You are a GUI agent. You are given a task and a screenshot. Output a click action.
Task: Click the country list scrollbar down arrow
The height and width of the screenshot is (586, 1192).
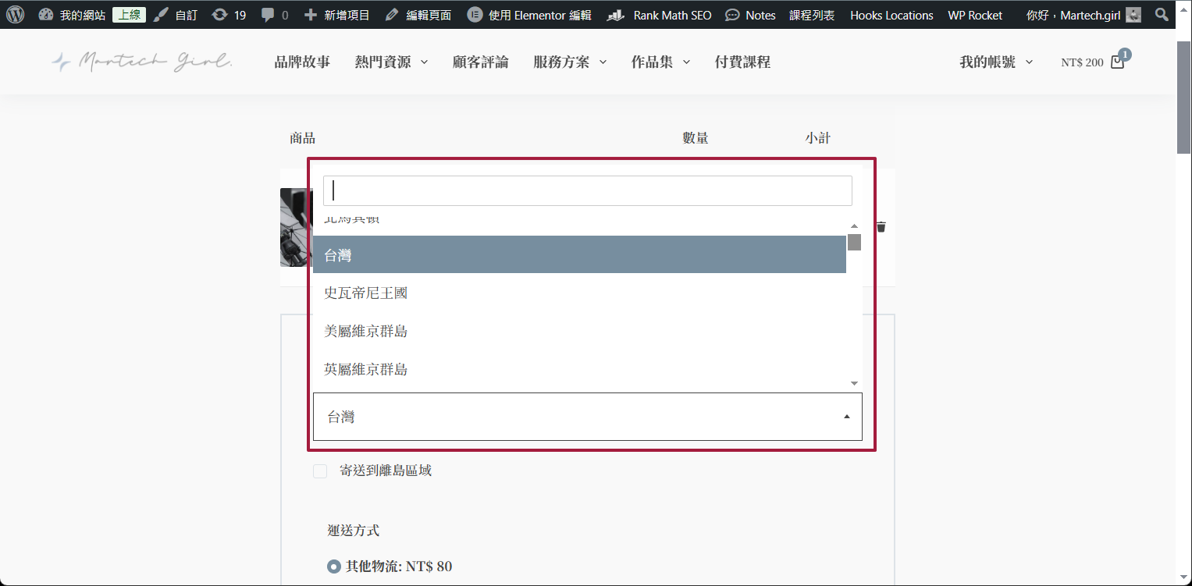click(854, 383)
